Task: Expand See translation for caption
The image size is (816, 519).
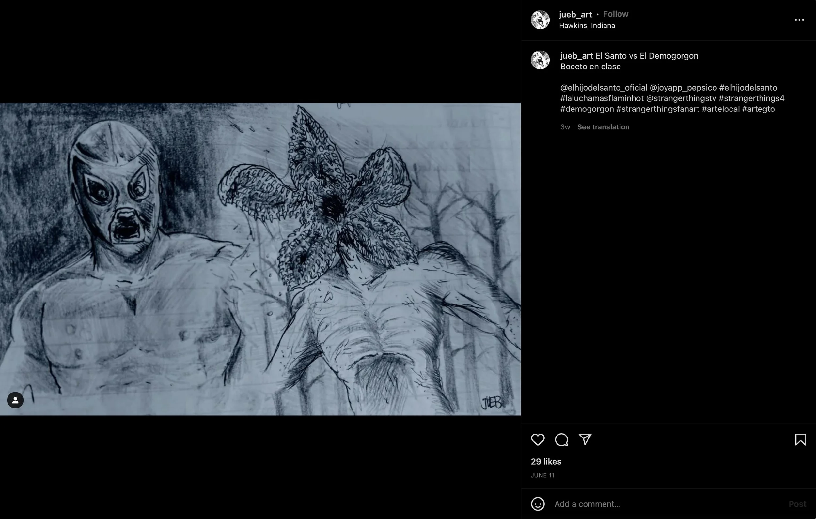Action: tap(603, 127)
